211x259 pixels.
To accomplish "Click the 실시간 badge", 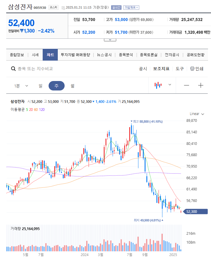I will point(116,7).
